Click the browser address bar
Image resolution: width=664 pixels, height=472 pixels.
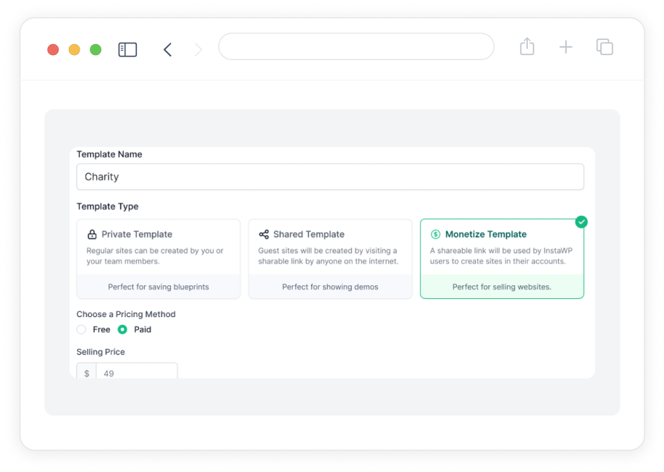356,46
